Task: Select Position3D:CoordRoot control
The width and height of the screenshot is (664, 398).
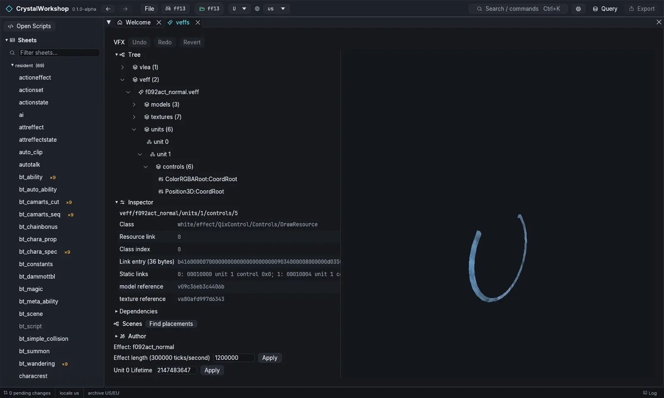Action: click(191, 192)
